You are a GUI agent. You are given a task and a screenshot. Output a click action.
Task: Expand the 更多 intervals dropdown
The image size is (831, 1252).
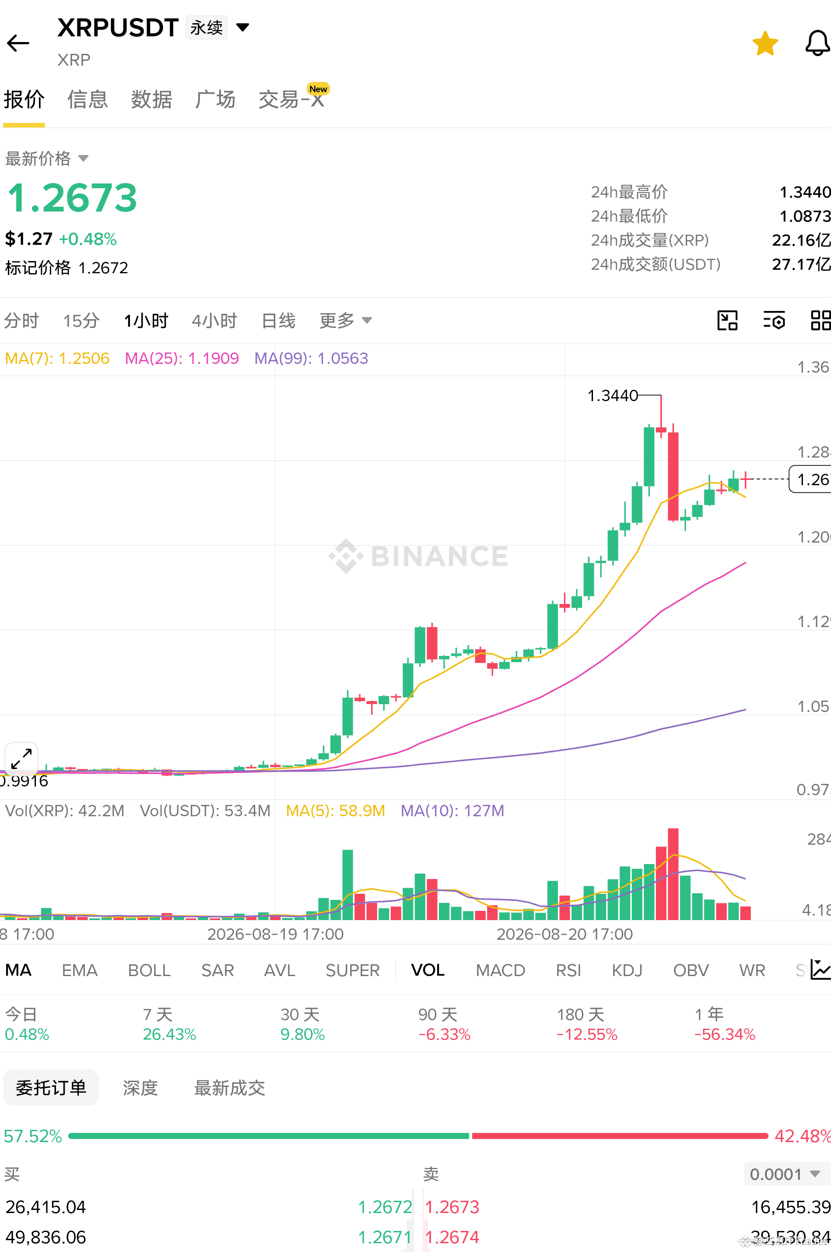click(x=346, y=320)
